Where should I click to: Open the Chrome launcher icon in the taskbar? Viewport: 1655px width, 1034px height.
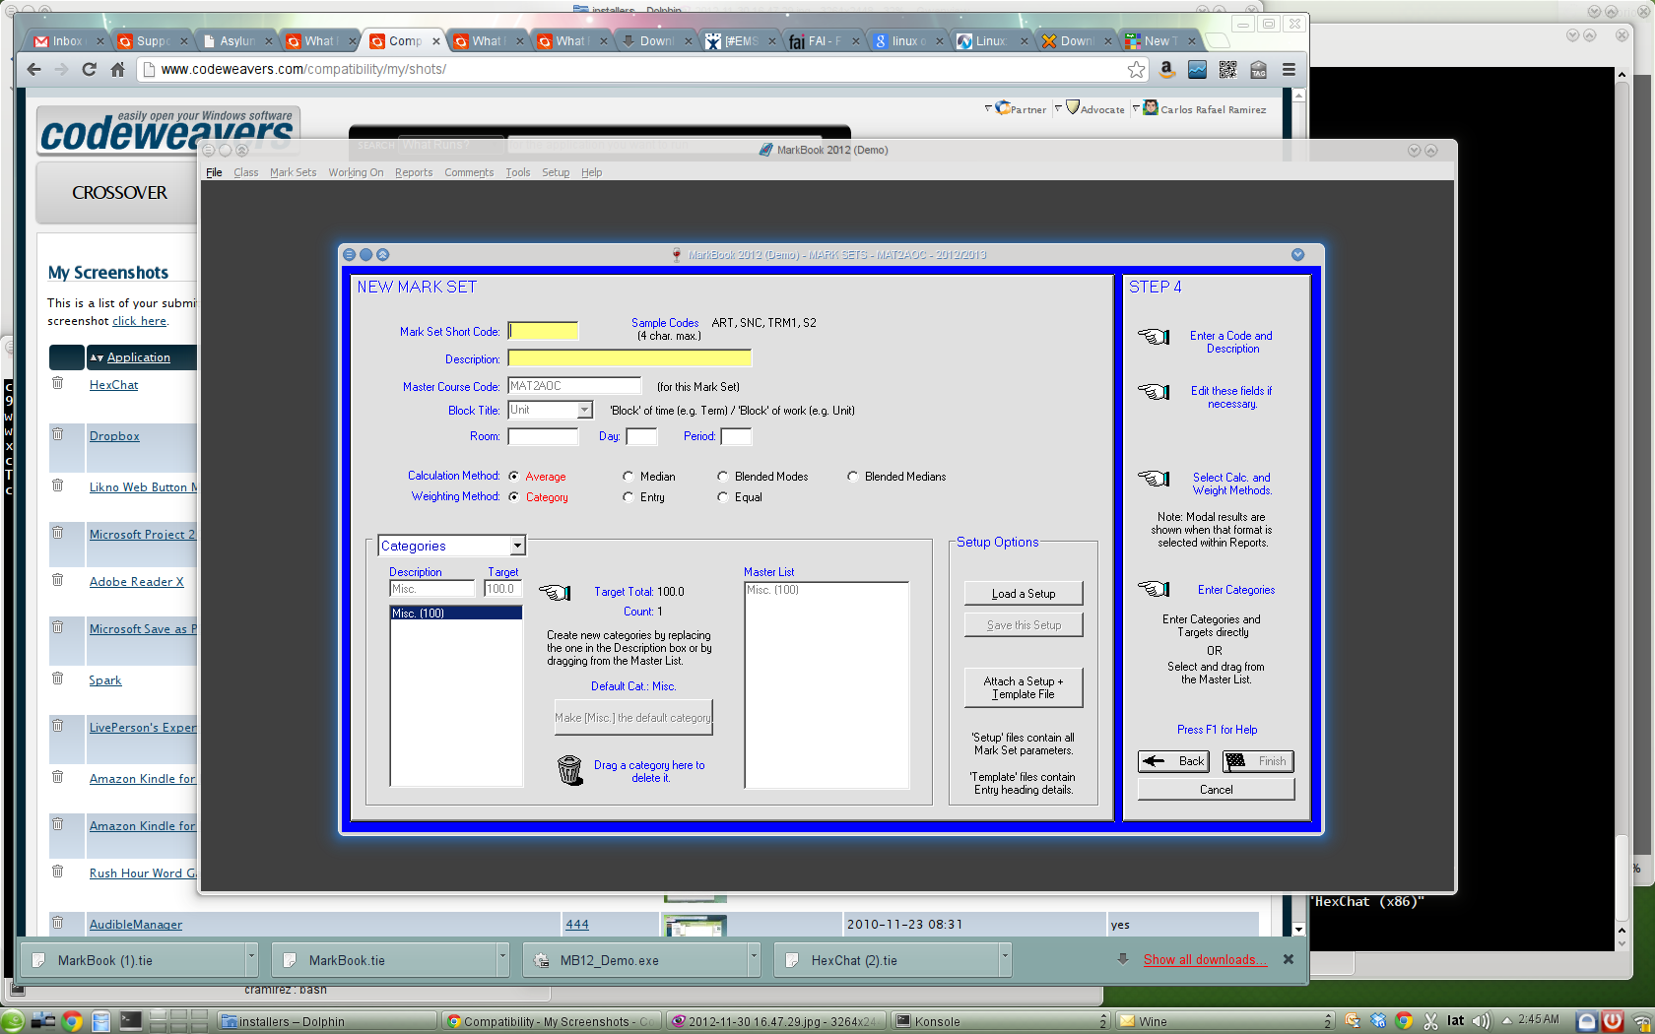click(72, 1021)
